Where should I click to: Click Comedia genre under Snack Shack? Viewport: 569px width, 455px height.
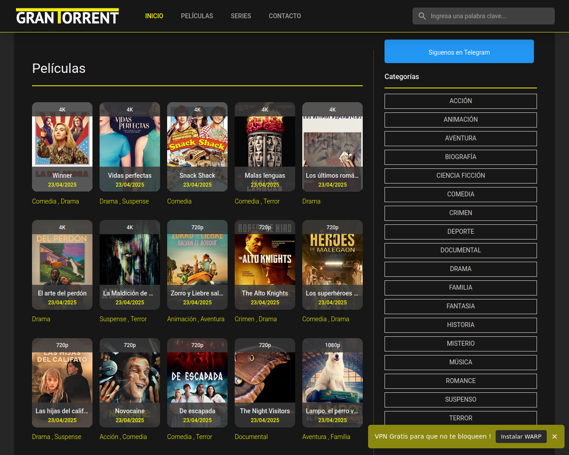coord(179,201)
